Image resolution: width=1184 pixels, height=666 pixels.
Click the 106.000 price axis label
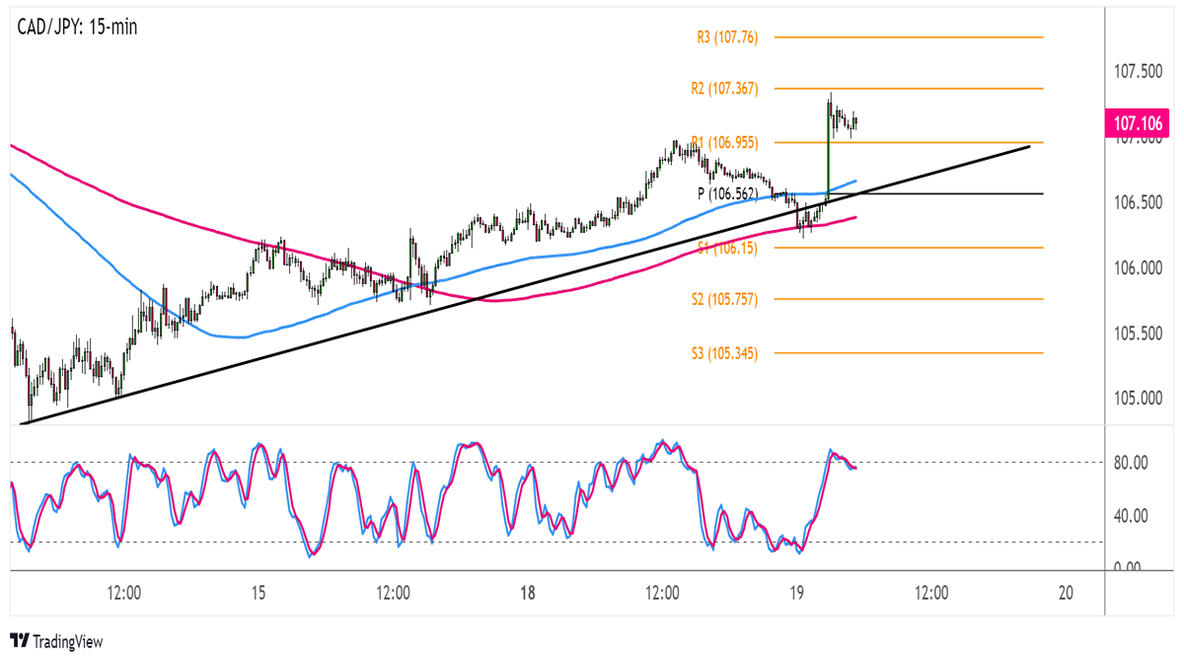click(1140, 267)
